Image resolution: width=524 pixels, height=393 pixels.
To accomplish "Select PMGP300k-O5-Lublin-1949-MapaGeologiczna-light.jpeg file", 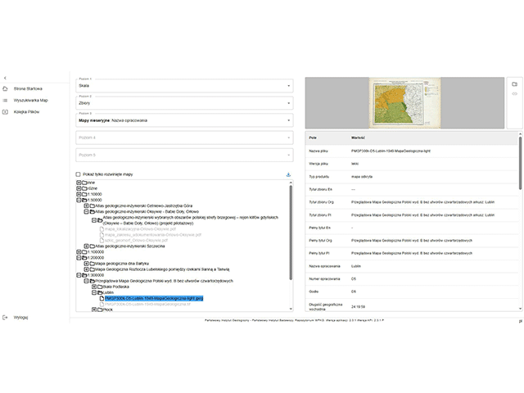I will coord(154,298).
